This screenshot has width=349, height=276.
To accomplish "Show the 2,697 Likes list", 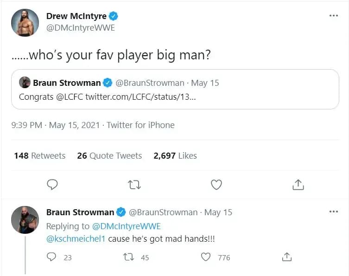I will (175, 156).
